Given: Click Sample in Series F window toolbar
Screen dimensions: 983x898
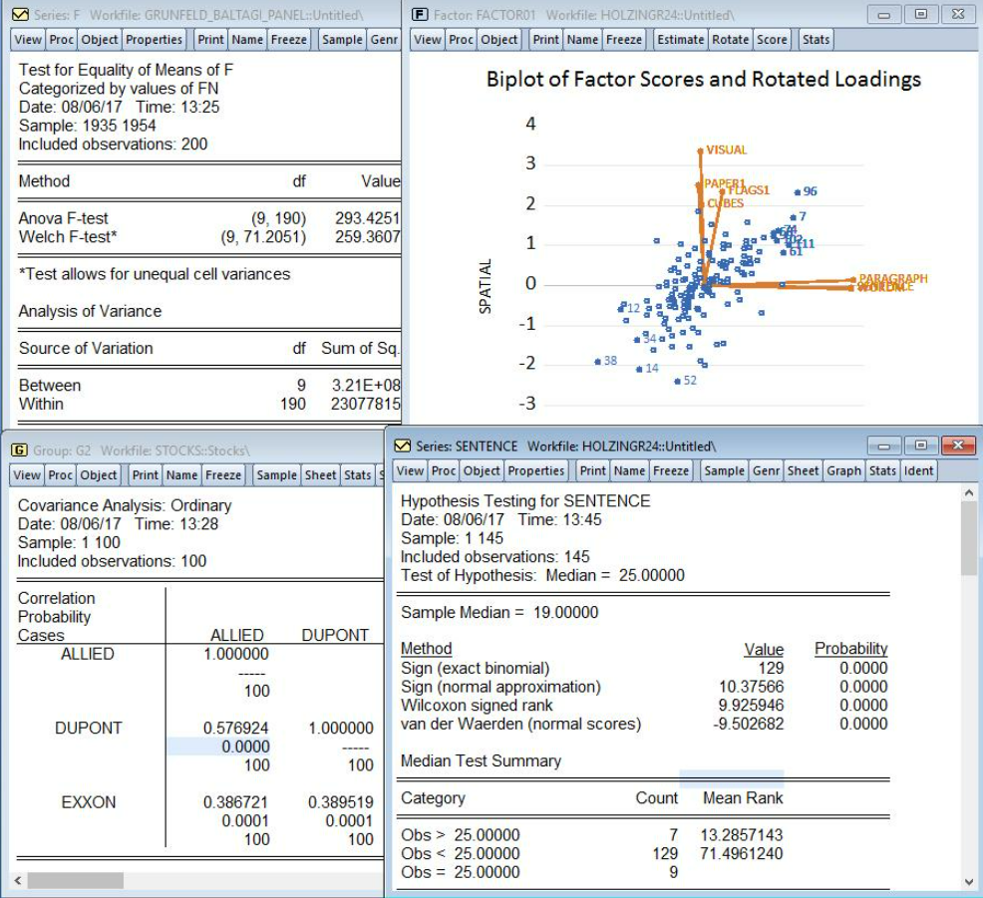Looking at the screenshot, I should coord(342,40).
